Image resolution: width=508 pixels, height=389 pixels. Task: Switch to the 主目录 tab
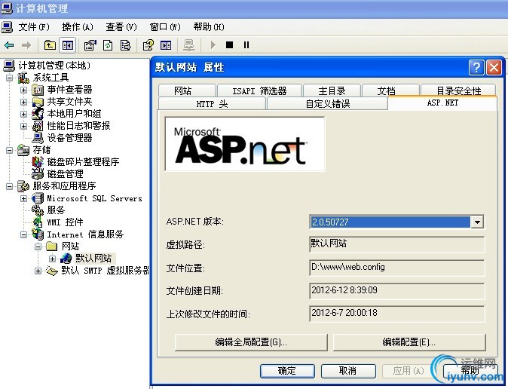332,90
